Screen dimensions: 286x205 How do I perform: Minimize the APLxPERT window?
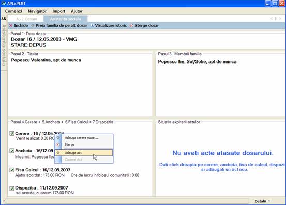click(x=268, y=3)
